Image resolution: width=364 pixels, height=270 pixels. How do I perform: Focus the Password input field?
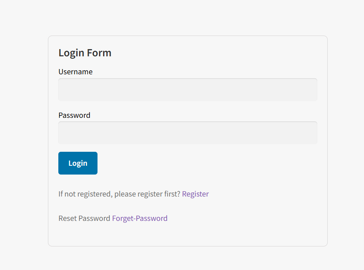[188, 133]
